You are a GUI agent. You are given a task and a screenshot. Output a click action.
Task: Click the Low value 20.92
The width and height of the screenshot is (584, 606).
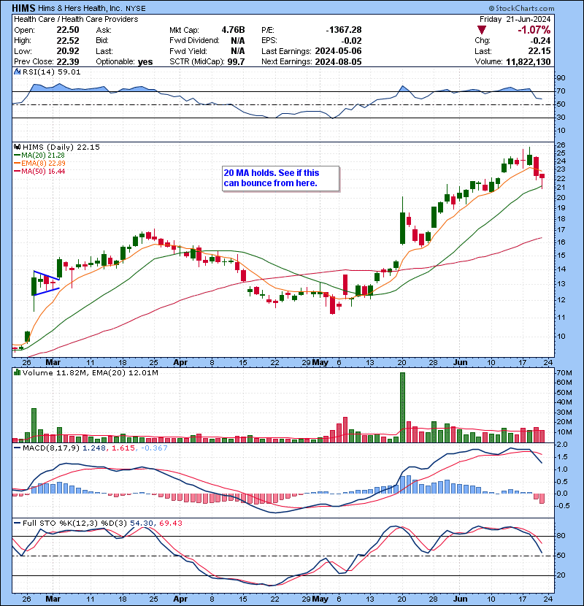[68, 51]
